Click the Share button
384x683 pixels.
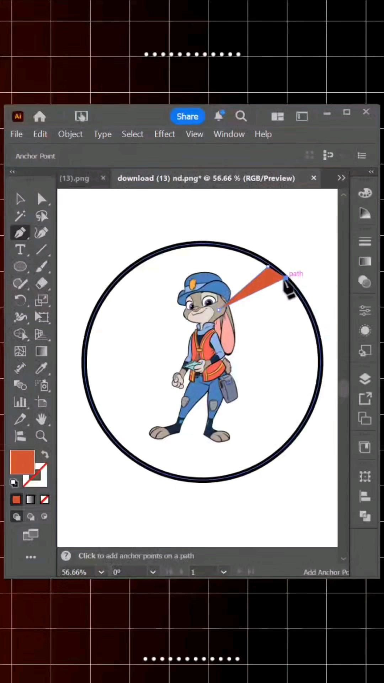pyautogui.click(x=187, y=116)
